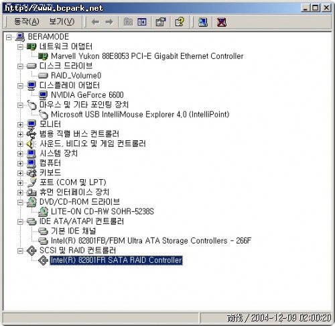Click the 모니터 category icon

click(x=31, y=124)
